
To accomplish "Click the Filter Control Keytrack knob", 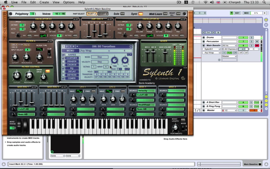I will click(44, 77).
